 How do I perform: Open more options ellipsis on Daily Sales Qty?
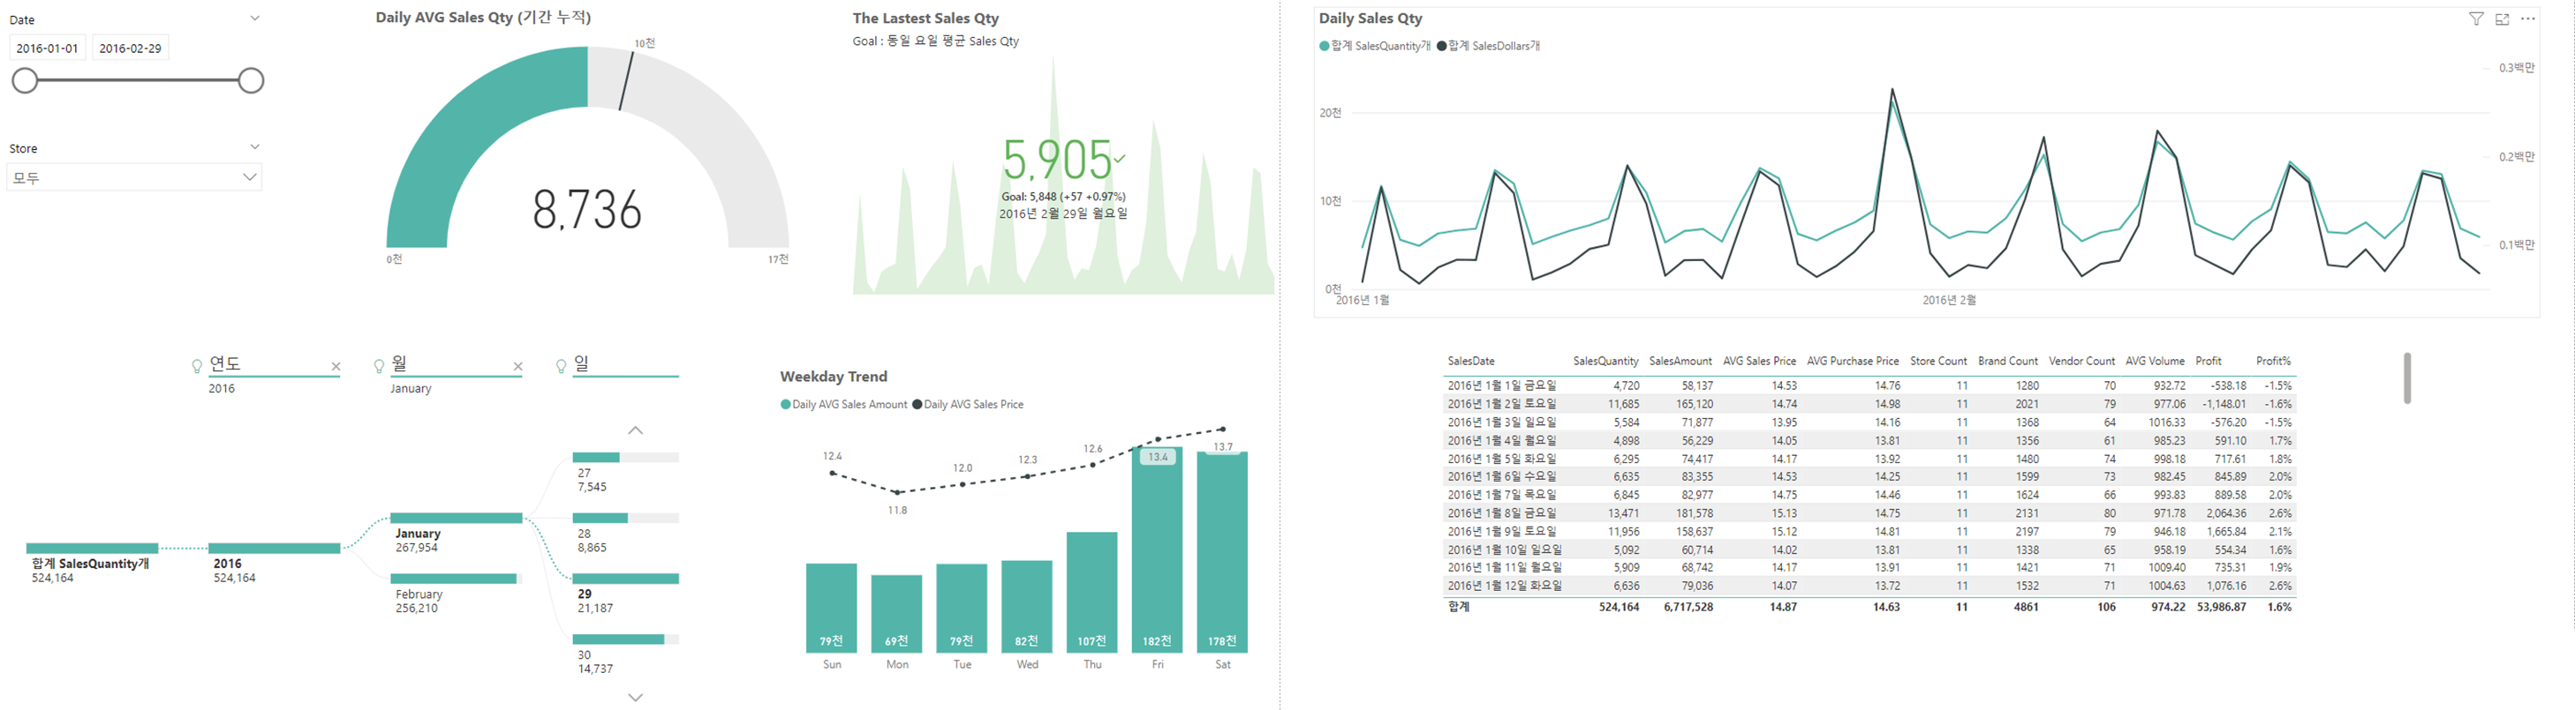click(x=2527, y=18)
